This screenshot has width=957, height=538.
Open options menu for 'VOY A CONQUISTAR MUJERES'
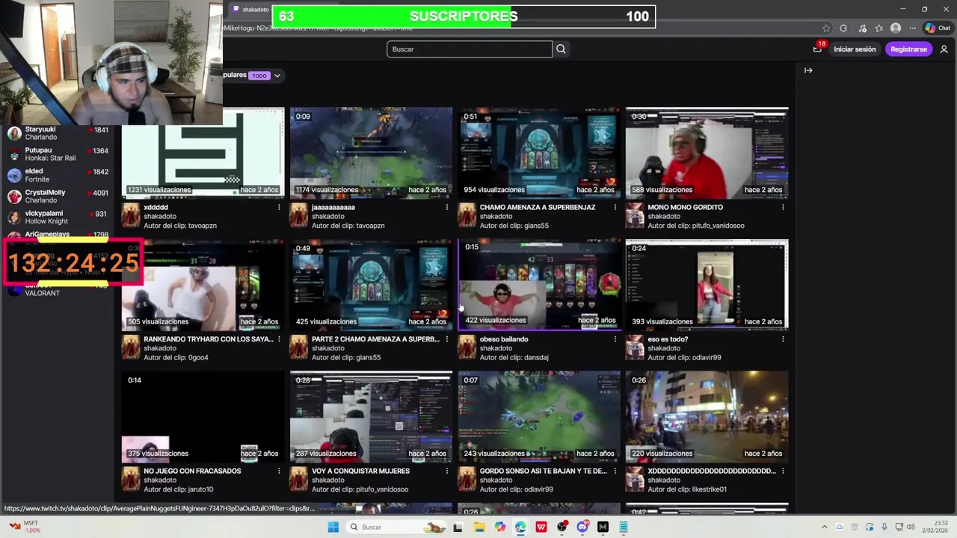[x=447, y=471]
